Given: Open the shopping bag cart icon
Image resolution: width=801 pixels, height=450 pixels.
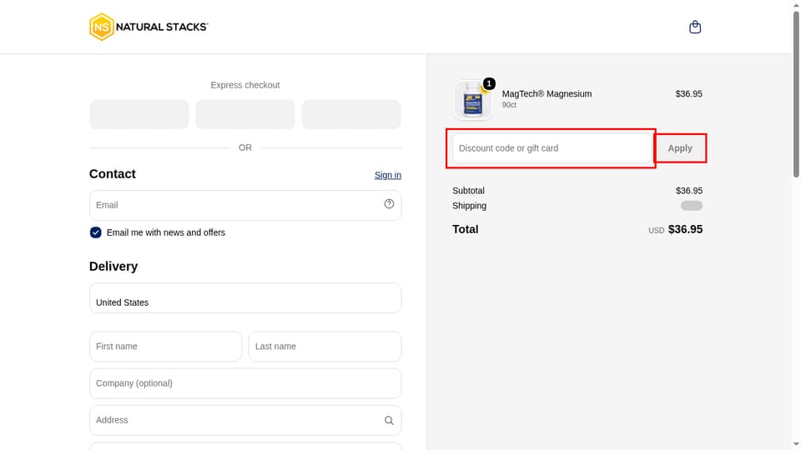Looking at the screenshot, I should point(695,27).
